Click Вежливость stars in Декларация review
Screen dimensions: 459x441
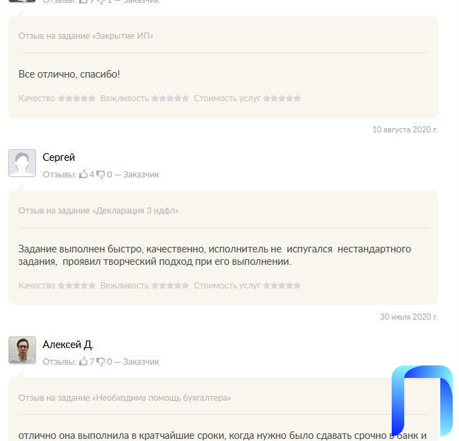tap(170, 285)
